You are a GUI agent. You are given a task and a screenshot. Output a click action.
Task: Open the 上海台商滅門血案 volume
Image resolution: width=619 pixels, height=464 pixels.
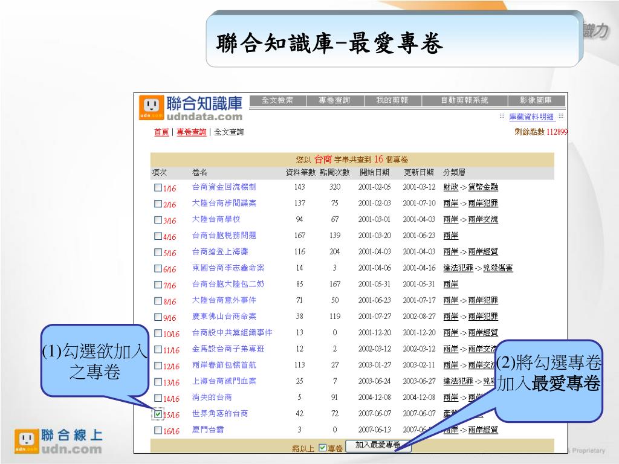(224, 381)
